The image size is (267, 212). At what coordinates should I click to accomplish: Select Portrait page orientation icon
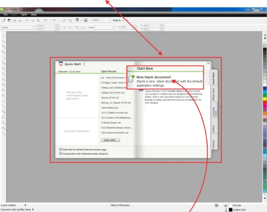(x=65, y=27)
